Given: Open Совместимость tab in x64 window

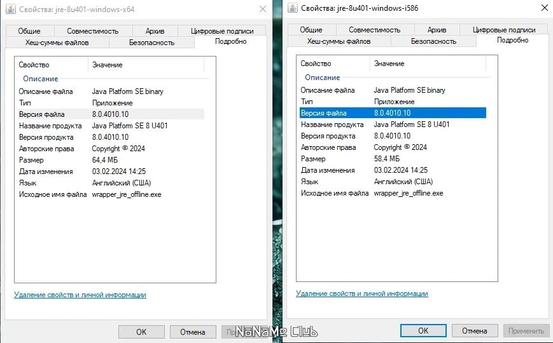Looking at the screenshot, I should [x=93, y=31].
